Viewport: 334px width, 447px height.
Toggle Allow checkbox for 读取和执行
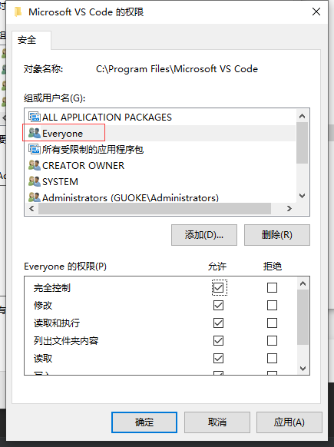point(219,323)
